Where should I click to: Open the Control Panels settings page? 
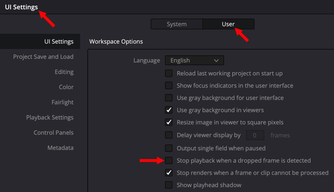coord(53,132)
